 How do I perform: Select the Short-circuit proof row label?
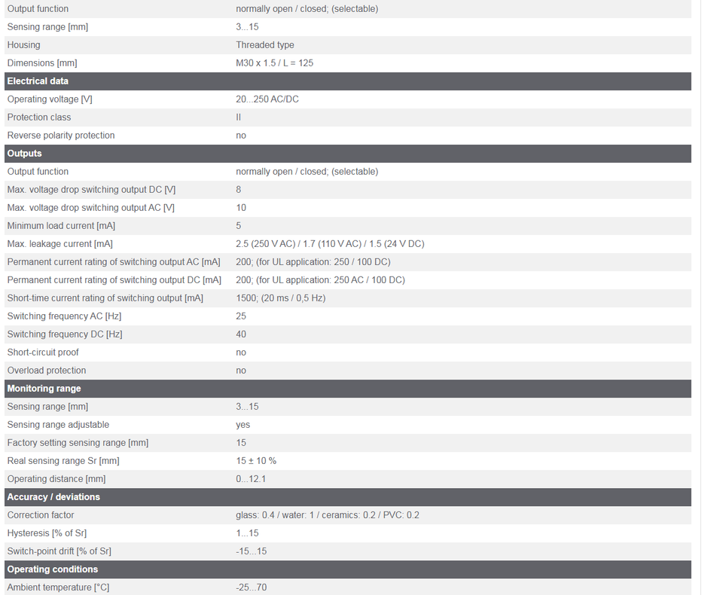(x=43, y=352)
